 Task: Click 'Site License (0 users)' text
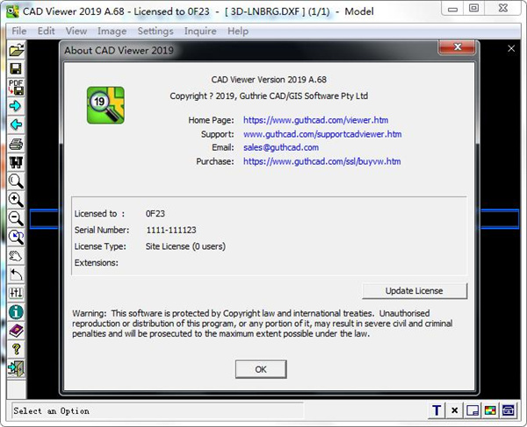click(185, 246)
